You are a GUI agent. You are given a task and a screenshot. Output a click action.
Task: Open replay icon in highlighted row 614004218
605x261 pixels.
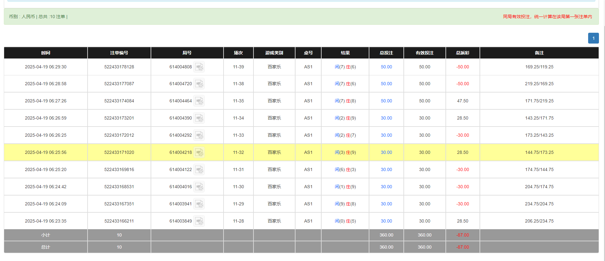[x=199, y=153]
